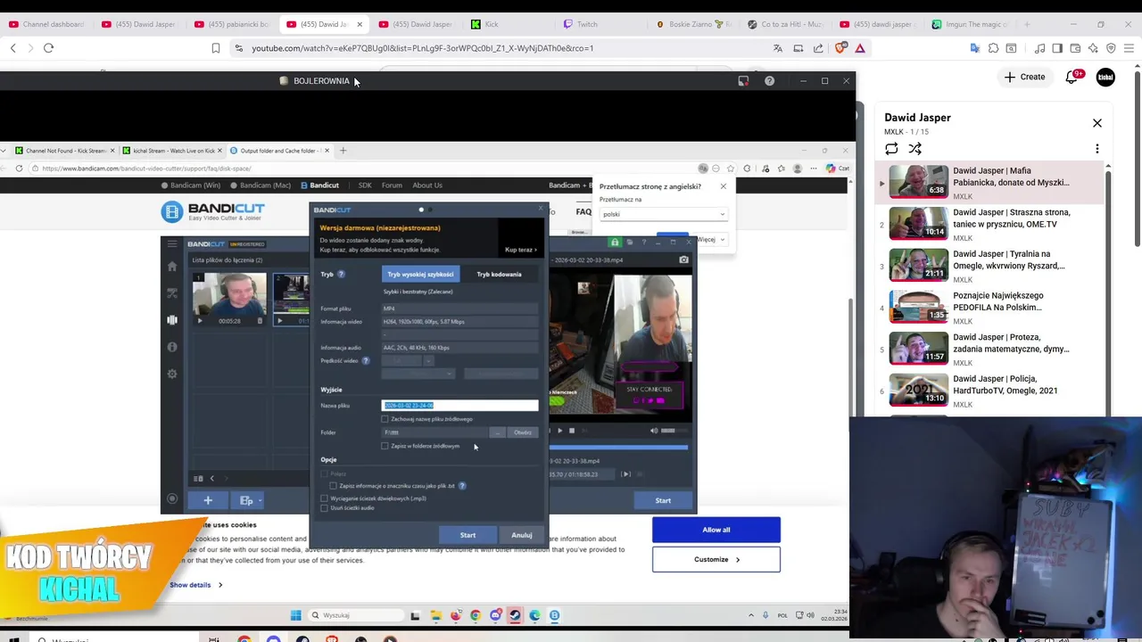The image size is (1142, 642).
Task: Click Kup teraz link
Action: click(x=520, y=250)
